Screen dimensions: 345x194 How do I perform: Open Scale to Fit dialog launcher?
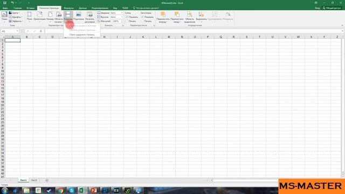coord(123,25)
